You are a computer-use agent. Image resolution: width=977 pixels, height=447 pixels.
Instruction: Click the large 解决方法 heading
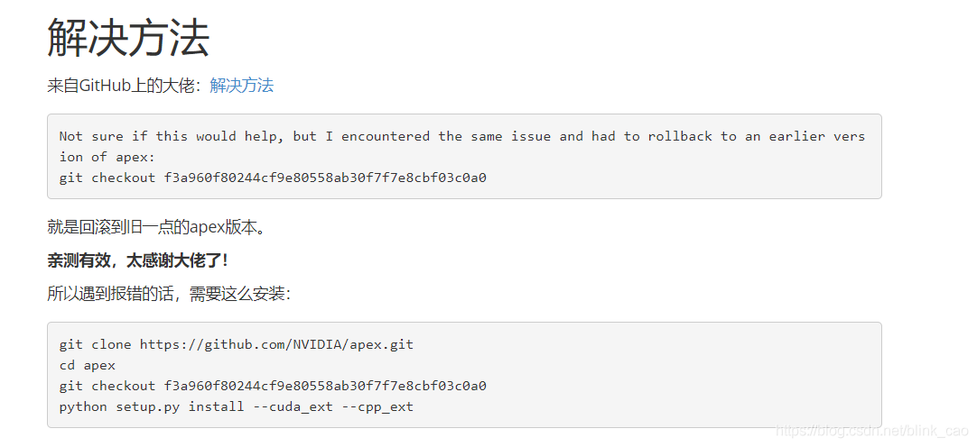[128, 38]
